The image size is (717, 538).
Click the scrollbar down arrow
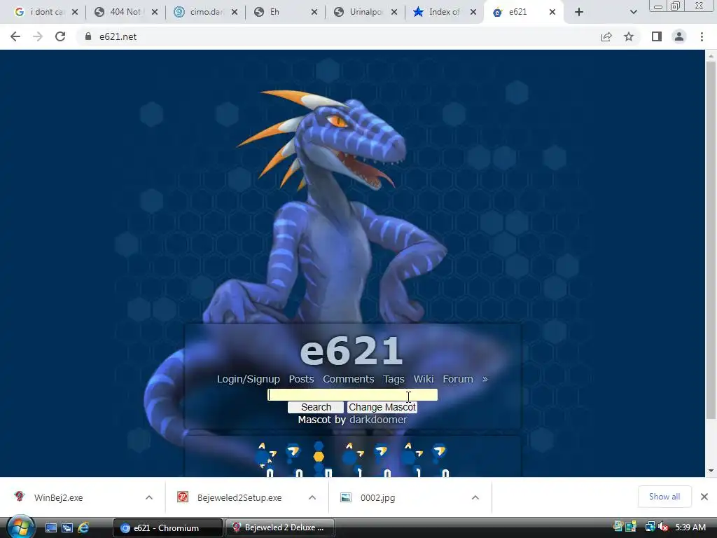pos(711,471)
